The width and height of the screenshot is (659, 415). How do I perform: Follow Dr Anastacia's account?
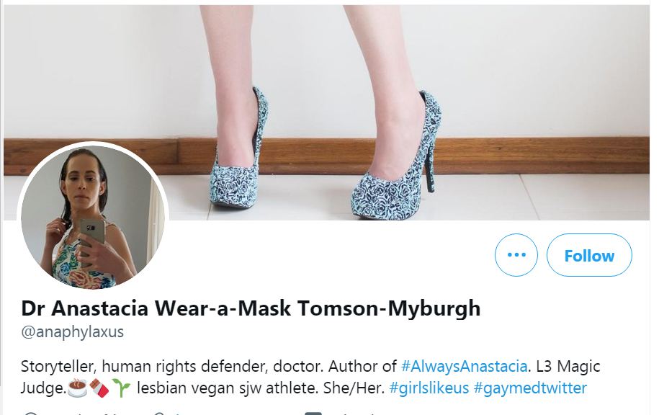pyautogui.click(x=589, y=255)
